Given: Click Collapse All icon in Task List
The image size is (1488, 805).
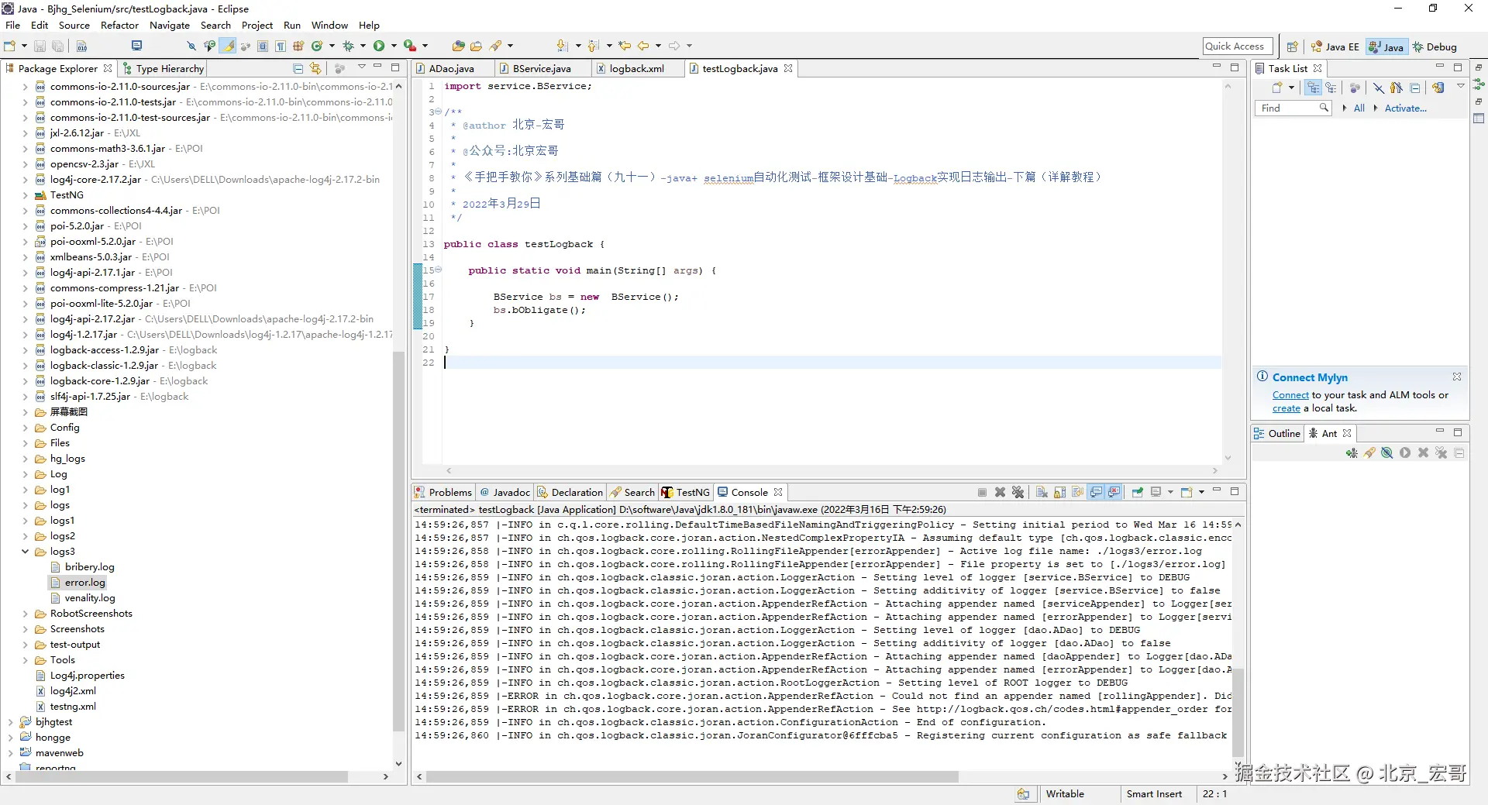Looking at the screenshot, I should 1415,88.
